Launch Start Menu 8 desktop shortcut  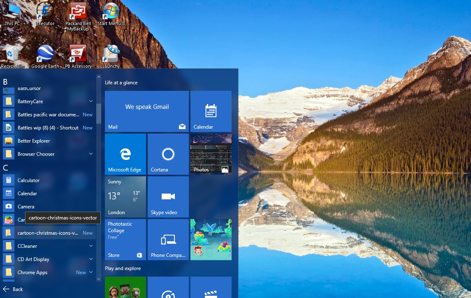coord(111,14)
